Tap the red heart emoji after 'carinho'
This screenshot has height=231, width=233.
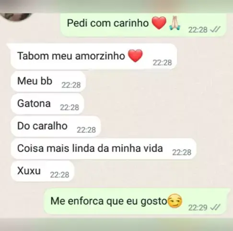tap(159, 23)
